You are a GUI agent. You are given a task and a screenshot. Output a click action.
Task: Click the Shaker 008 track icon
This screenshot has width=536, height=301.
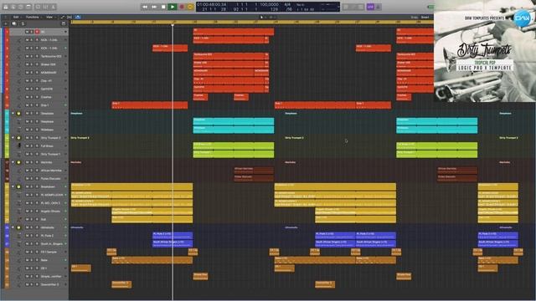(18, 64)
